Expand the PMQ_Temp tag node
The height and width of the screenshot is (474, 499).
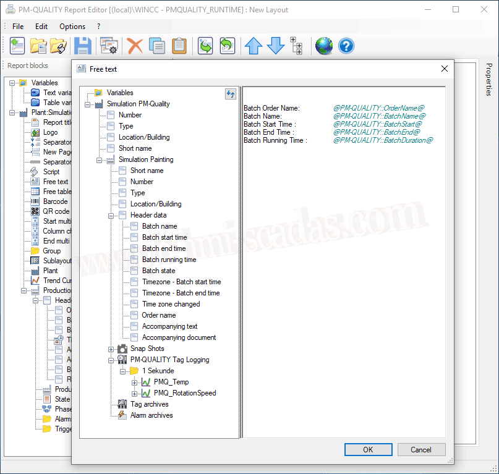135,383
